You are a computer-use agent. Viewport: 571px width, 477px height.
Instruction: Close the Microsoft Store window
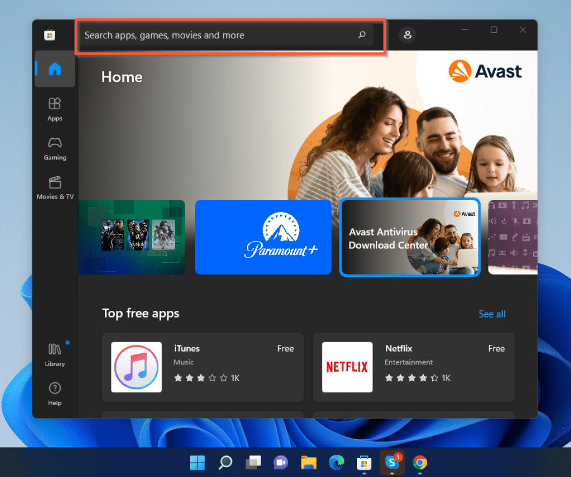(523, 30)
